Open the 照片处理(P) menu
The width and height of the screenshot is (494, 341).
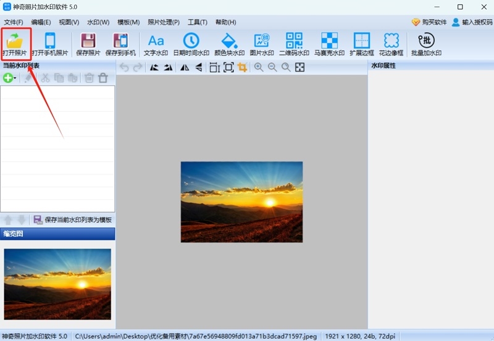click(x=164, y=22)
